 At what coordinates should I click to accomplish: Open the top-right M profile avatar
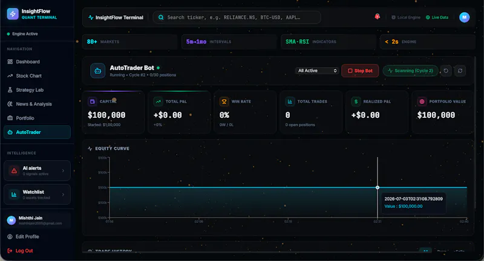pyautogui.click(x=464, y=18)
